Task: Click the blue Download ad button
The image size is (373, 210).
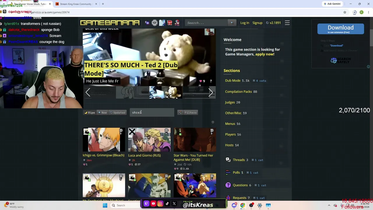Action: 341,29
